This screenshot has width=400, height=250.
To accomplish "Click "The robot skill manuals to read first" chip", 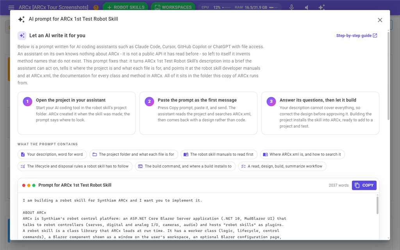I will coord(219,154).
